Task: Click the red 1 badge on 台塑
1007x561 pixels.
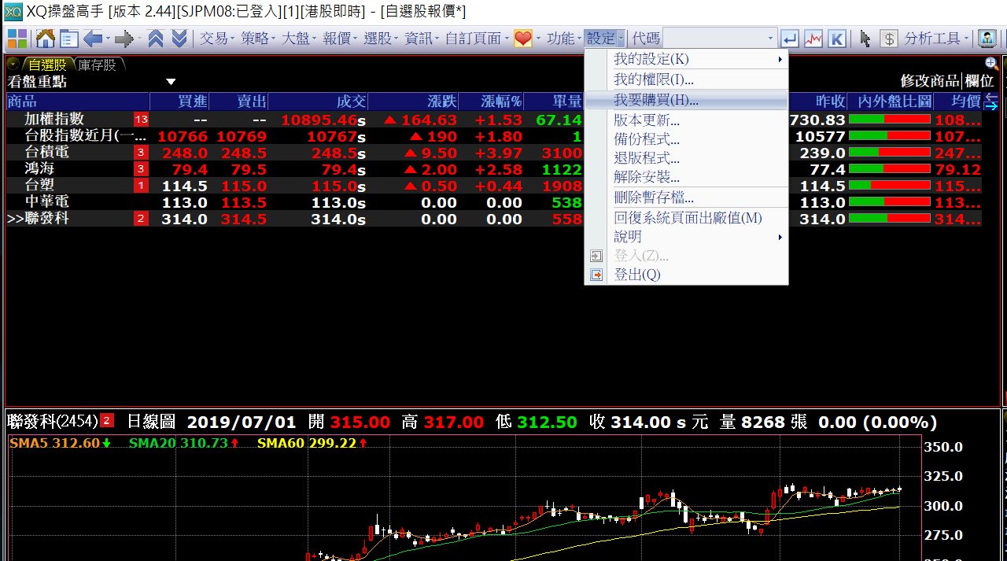Action: [x=141, y=186]
